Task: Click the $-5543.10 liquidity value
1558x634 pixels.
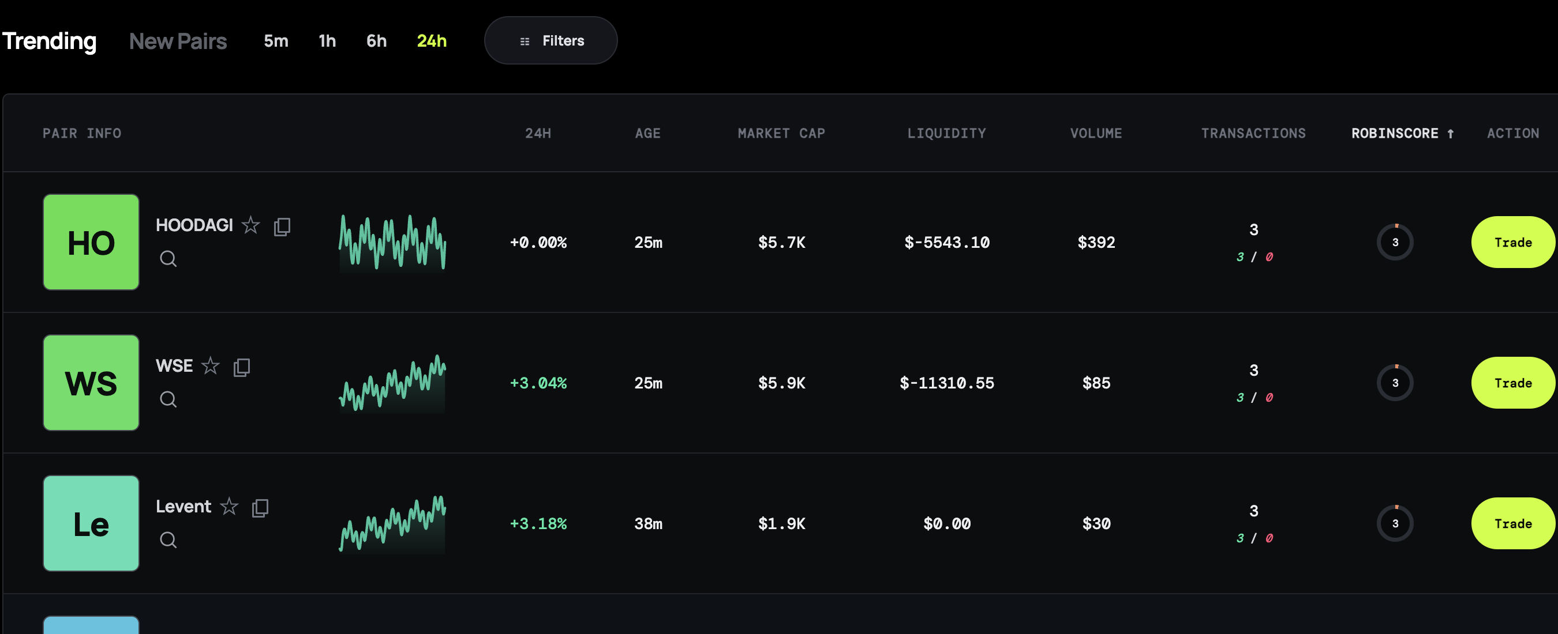Action: point(946,242)
